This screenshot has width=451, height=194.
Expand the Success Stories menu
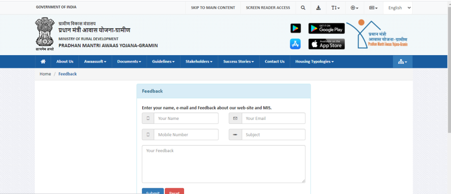coord(239,61)
